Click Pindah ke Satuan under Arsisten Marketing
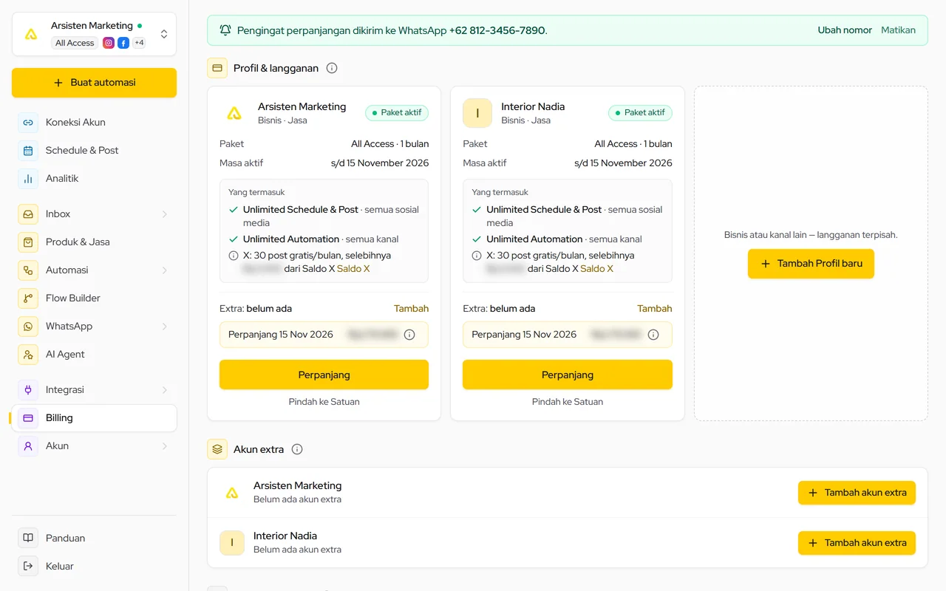Viewport: 946px width, 591px height. click(324, 402)
